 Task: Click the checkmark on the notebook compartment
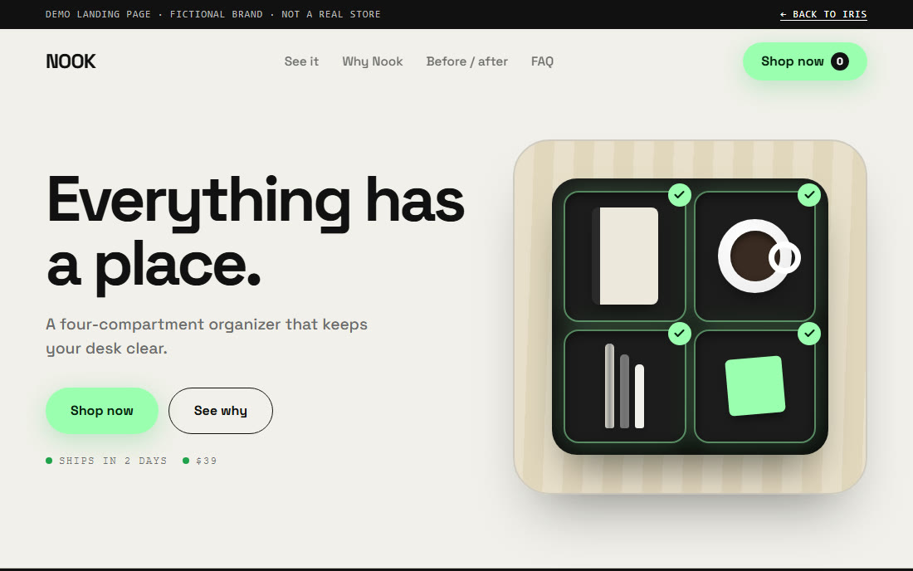pos(680,194)
